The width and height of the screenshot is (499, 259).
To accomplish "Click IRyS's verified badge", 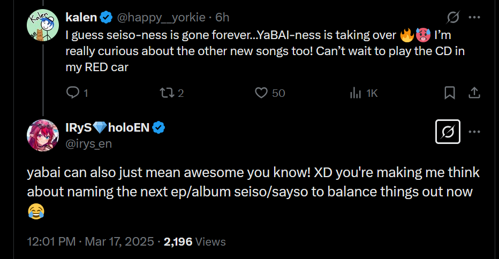I will [x=158, y=128].
